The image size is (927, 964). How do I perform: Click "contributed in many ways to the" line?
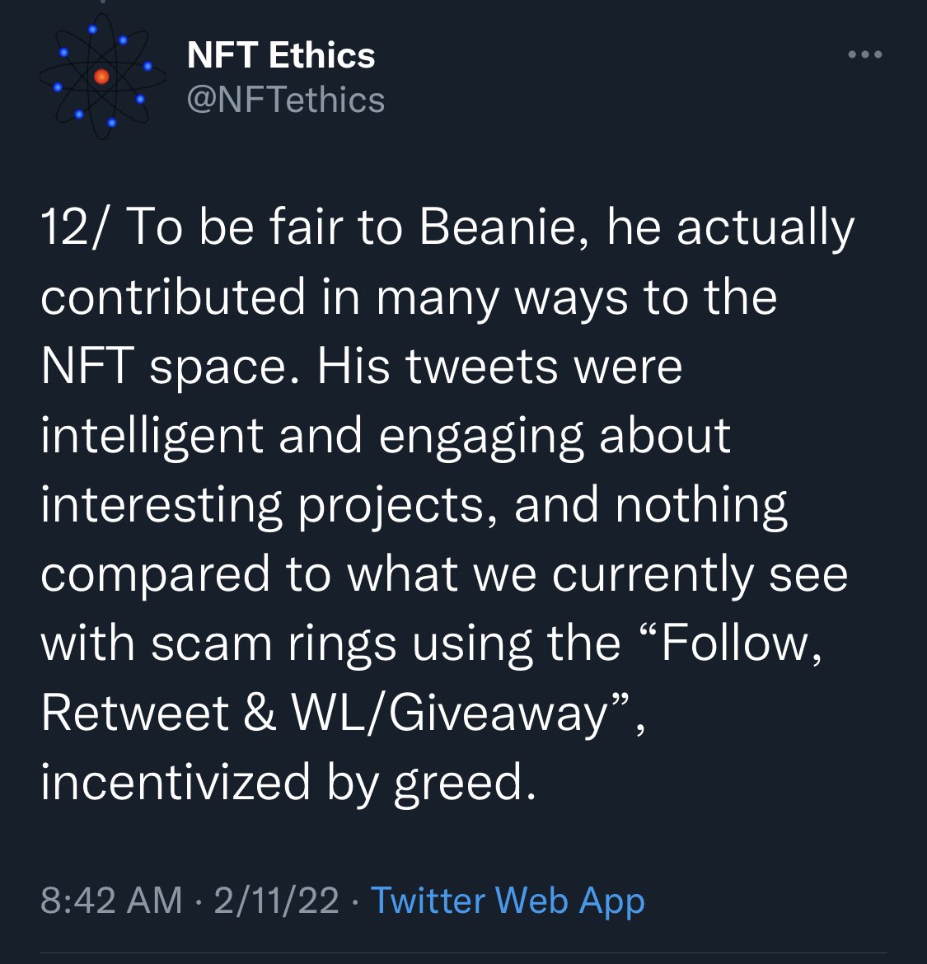[409, 297]
